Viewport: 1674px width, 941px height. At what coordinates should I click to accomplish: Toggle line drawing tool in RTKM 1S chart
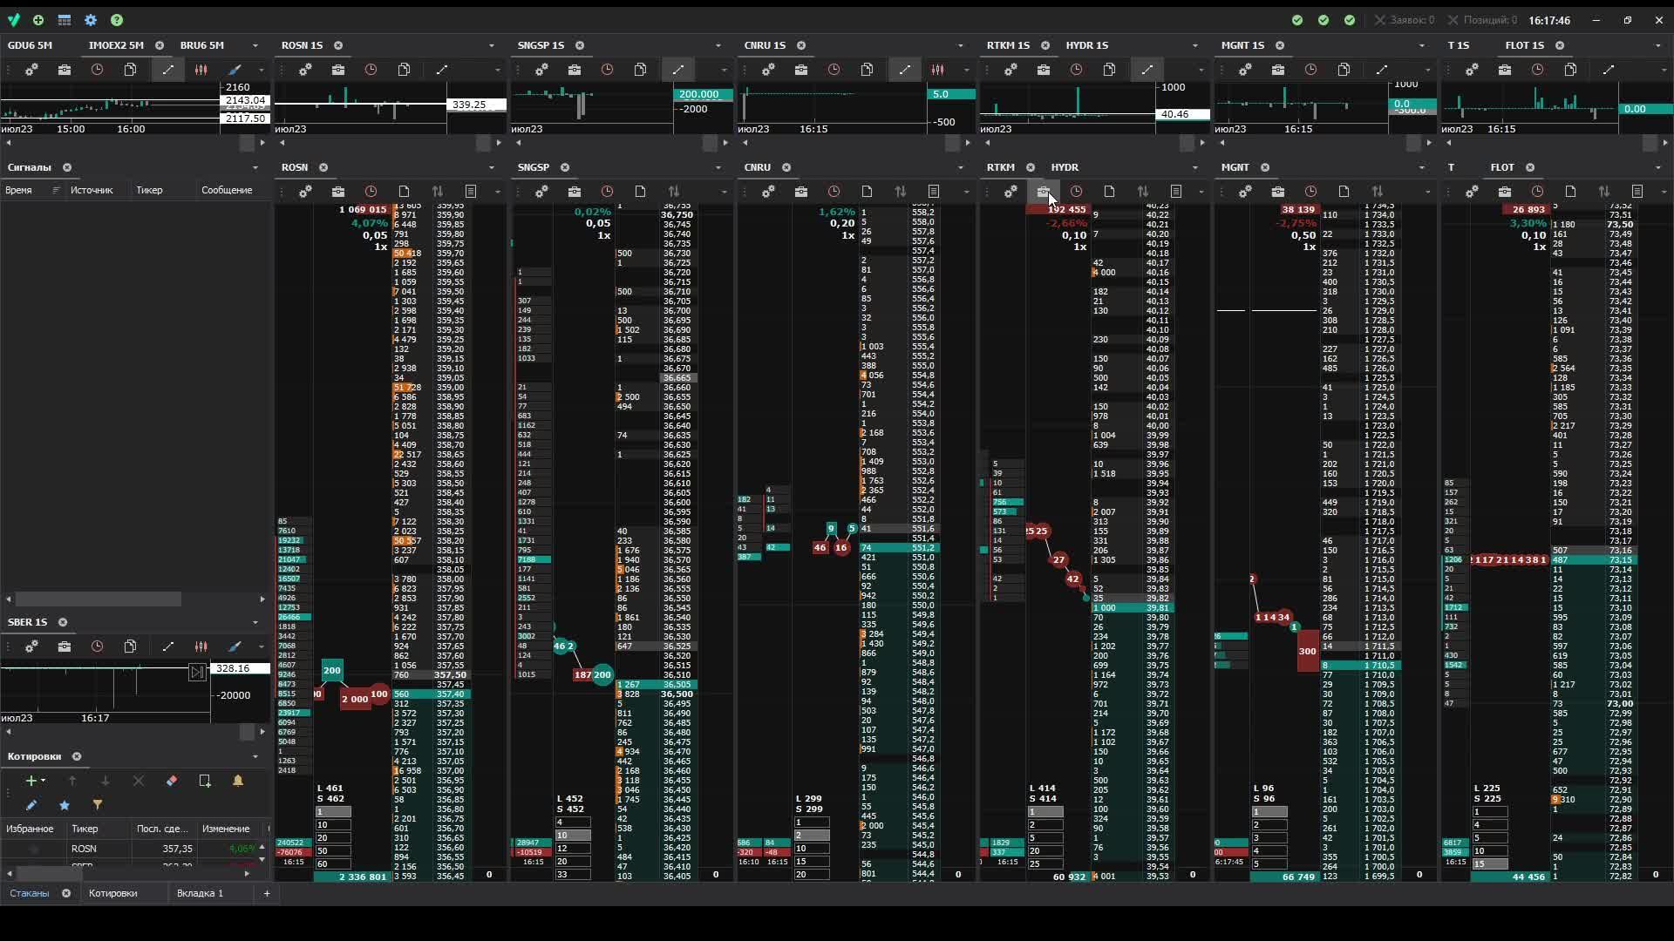point(1147,70)
